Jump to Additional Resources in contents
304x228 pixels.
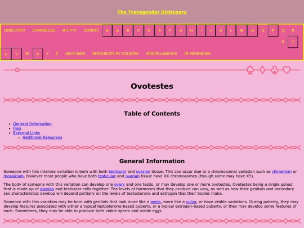[x=42, y=137]
